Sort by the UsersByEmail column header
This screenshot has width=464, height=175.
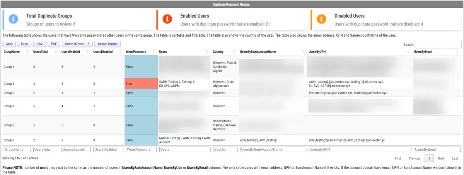click(437, 52)
